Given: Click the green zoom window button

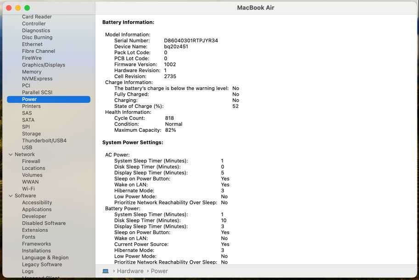Looking at the screenshot, I should 27,8.
